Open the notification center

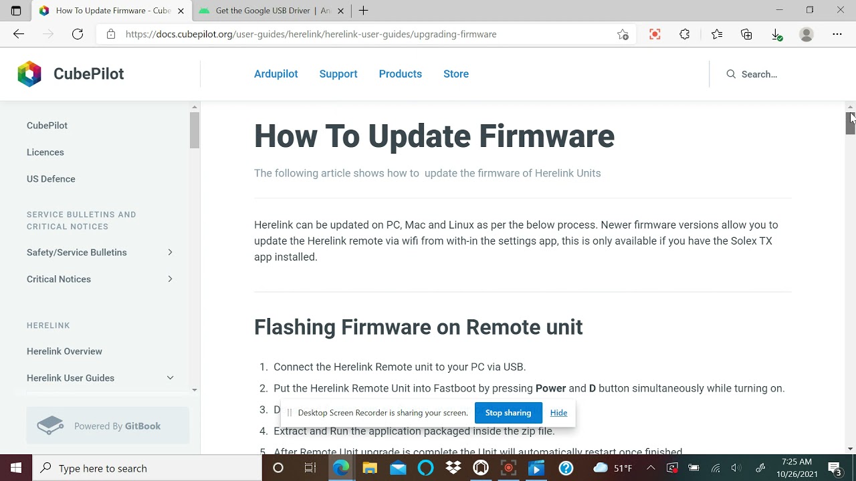point(835,468)
